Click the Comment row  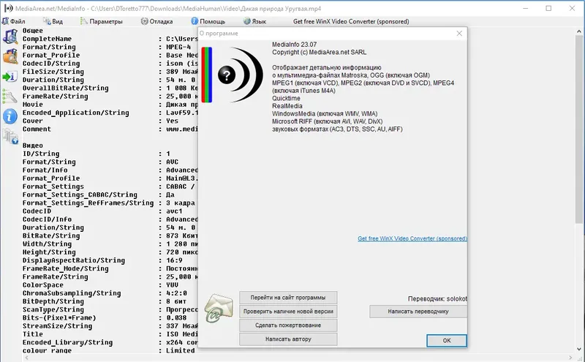(110, 129)
